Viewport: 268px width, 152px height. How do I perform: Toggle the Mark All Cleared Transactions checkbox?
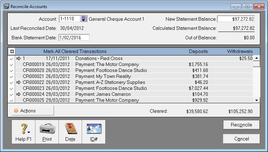click(x=11, y=51)
